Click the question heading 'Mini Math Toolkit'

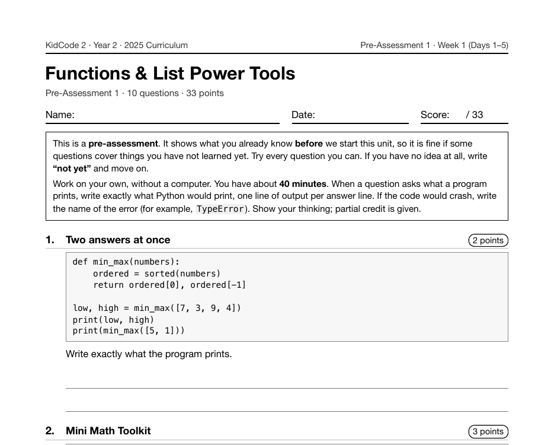108,431
